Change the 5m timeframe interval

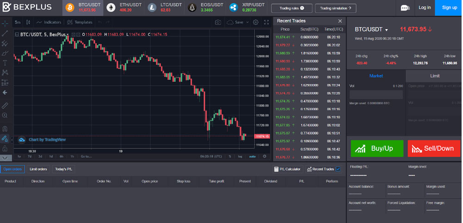click(x=18, y=22)
